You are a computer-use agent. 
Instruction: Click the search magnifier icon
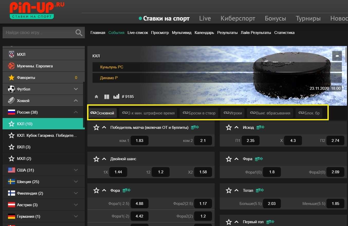click(x=79, y=33)
